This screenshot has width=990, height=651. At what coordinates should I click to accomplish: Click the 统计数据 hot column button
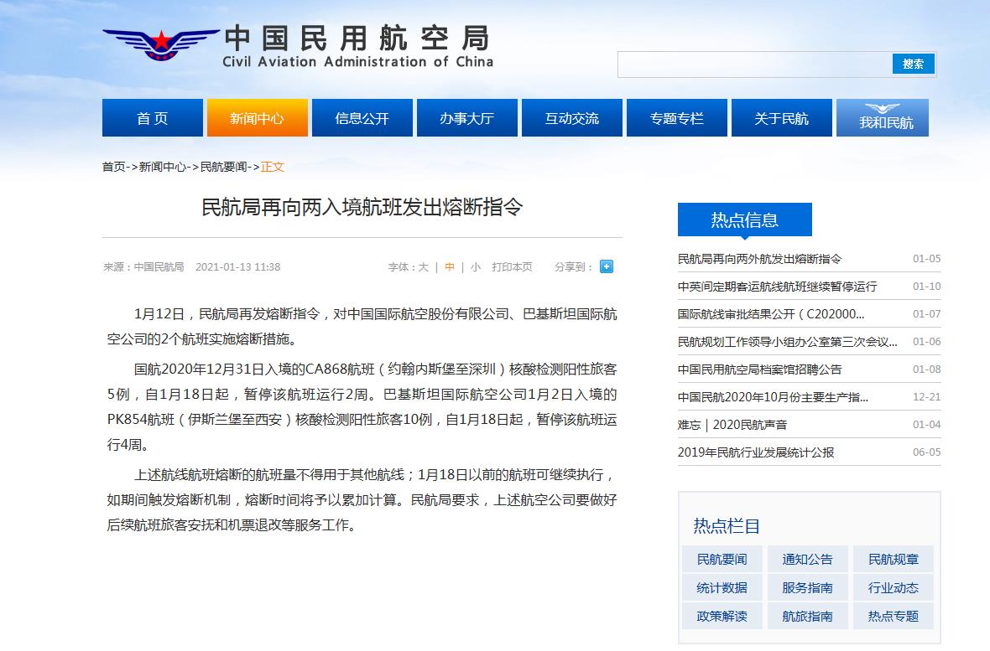722,588
